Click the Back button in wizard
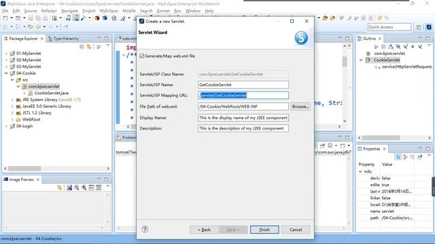 click(x=204, y=230)
